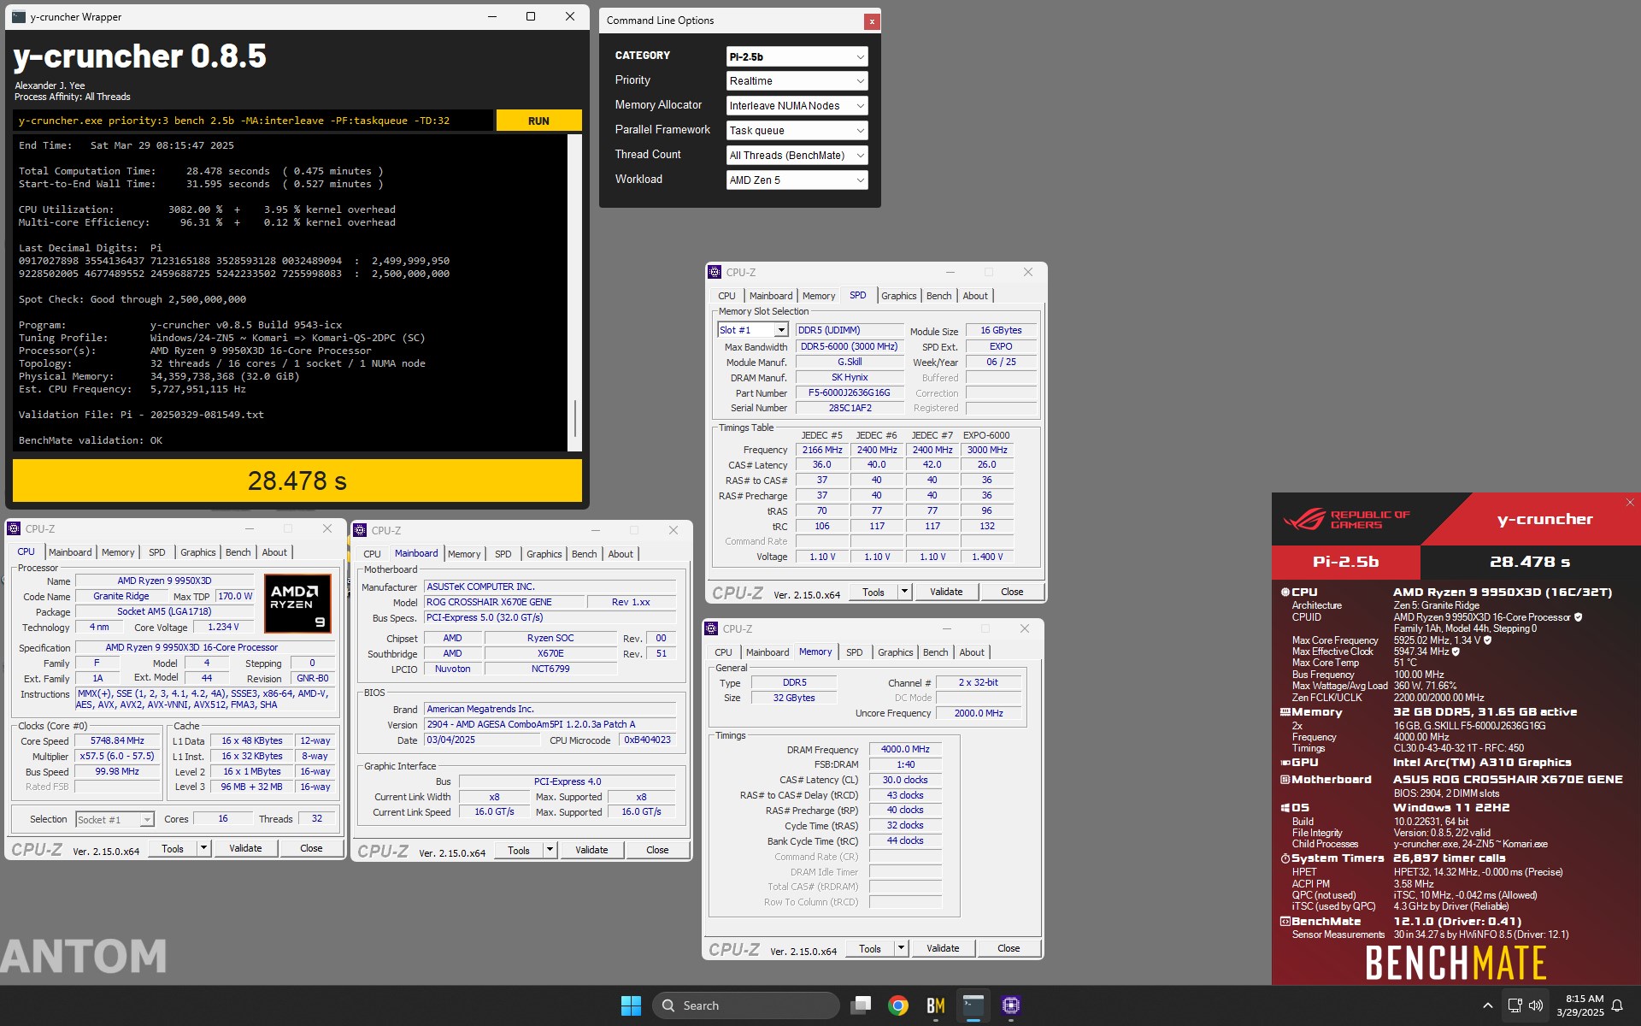Close the BenchMate result overlay
This screenshot has width=1641, height=1026.
pyautogui.click(x=1630, y=502)
